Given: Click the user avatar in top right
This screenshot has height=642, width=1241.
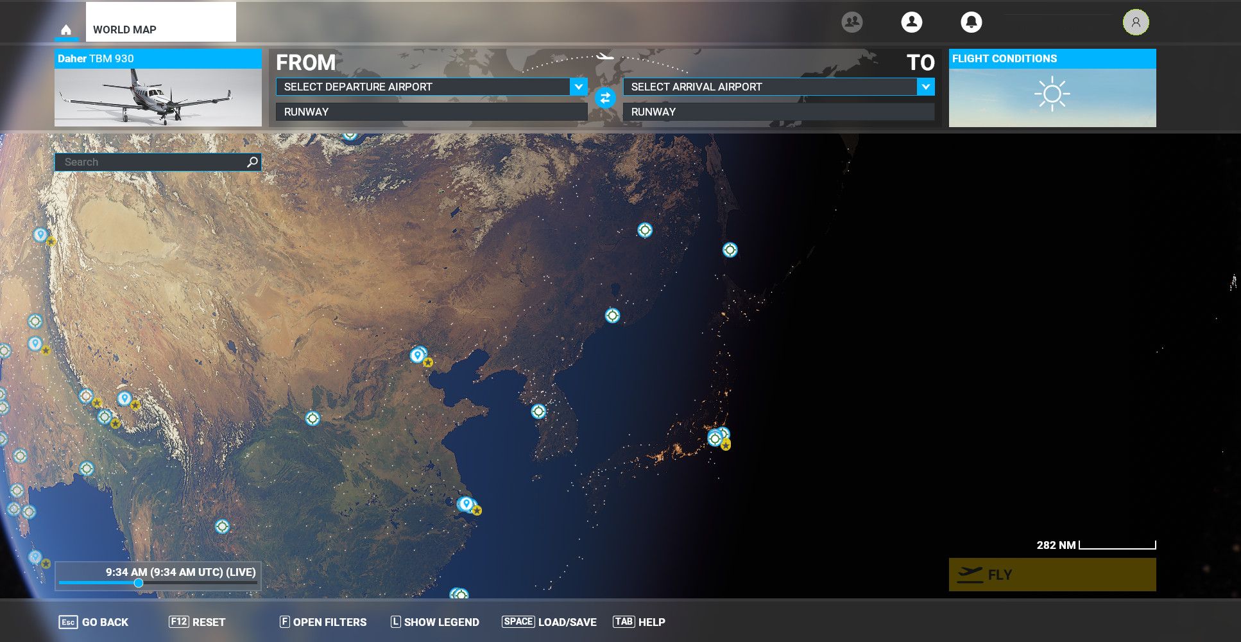Looking at the screenshot, I should click(1135, 22).
